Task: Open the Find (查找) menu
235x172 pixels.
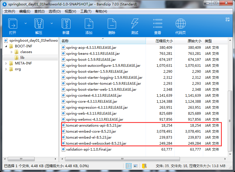Action: click(x=40, y=11)
